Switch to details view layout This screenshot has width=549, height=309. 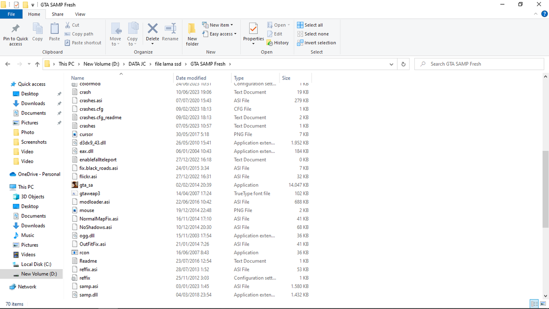click(x=534, y=304)
